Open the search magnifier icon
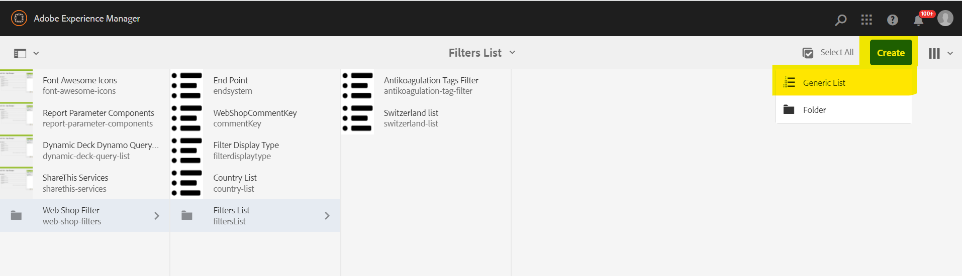 [840, 20]
